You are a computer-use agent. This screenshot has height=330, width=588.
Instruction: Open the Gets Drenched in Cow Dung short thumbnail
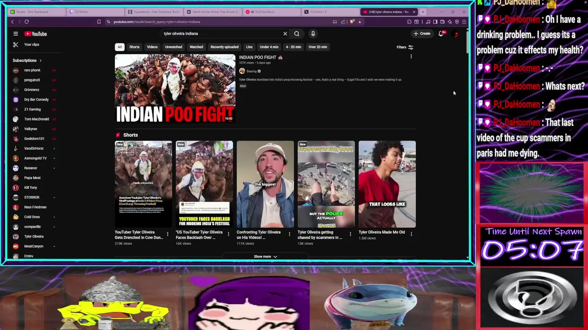(x=143, y=184)
